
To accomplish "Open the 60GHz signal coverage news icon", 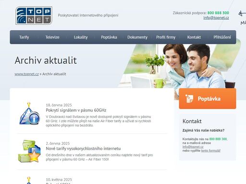I will (x=29, y=114).
